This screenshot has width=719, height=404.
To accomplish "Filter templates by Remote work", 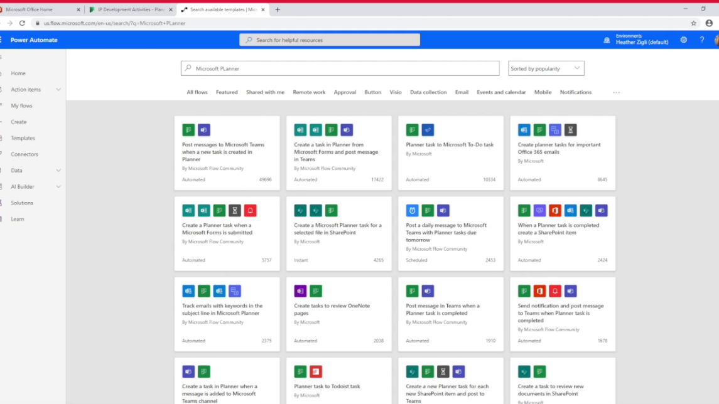I will point(309,92).
